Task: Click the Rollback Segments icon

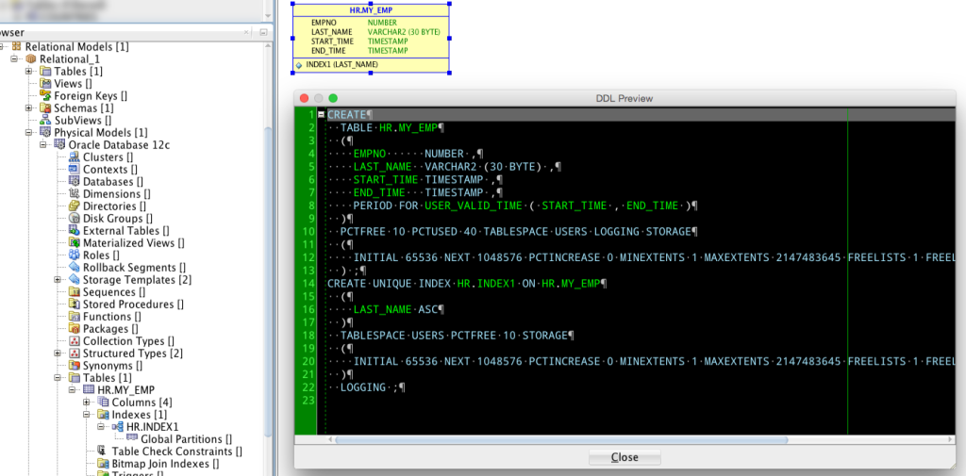Action: [74, 268]
